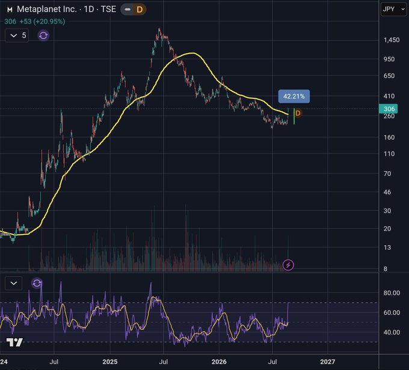This screenshot has width=409, height=370.
Task: Click the 306 current price label on the axis
Action: 388,109
